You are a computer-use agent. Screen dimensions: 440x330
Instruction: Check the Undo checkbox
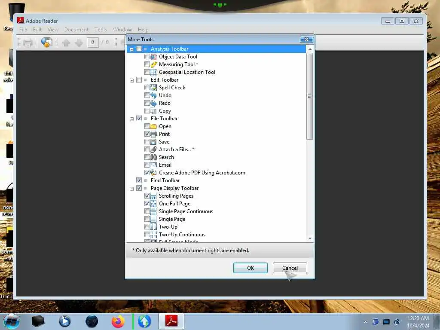147,95
